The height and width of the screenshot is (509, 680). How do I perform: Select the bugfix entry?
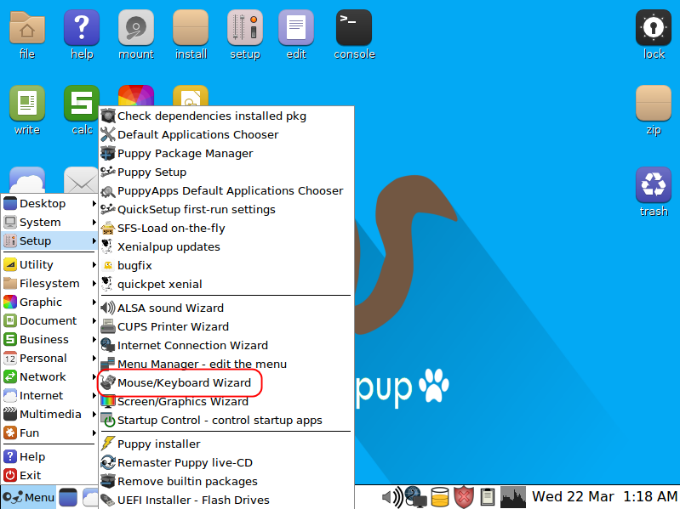click(226, 265)
